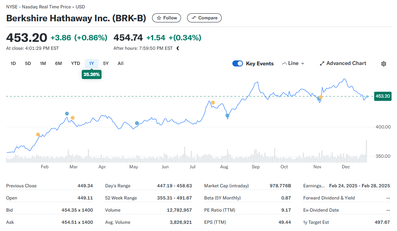Click the blue event marker in May

[137, 123]
